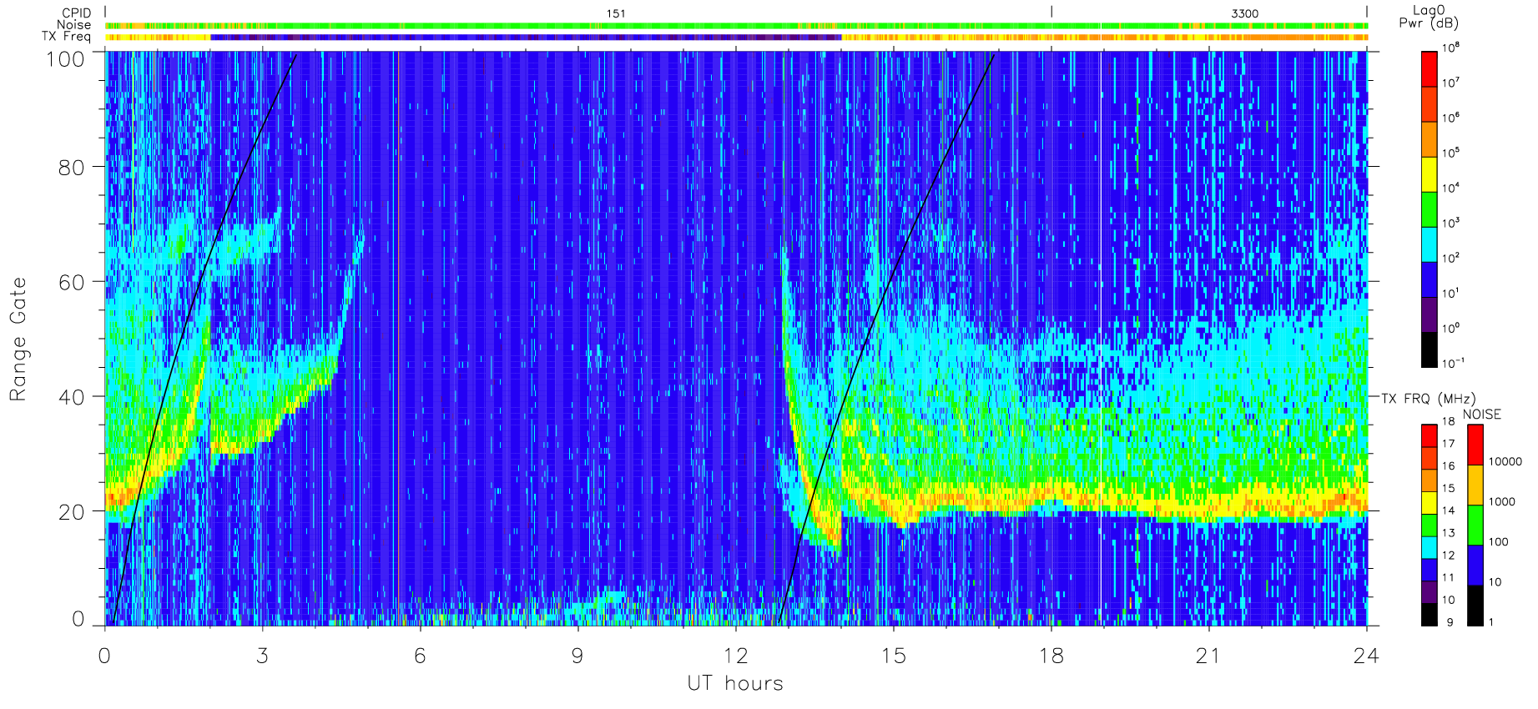Click UT hour tick label 15
The width and height of the screenshot is (1538, 709).
click(893, 656)
